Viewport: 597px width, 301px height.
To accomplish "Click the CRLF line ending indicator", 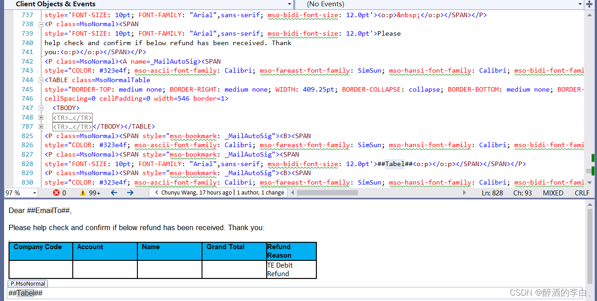I will 582,193.
